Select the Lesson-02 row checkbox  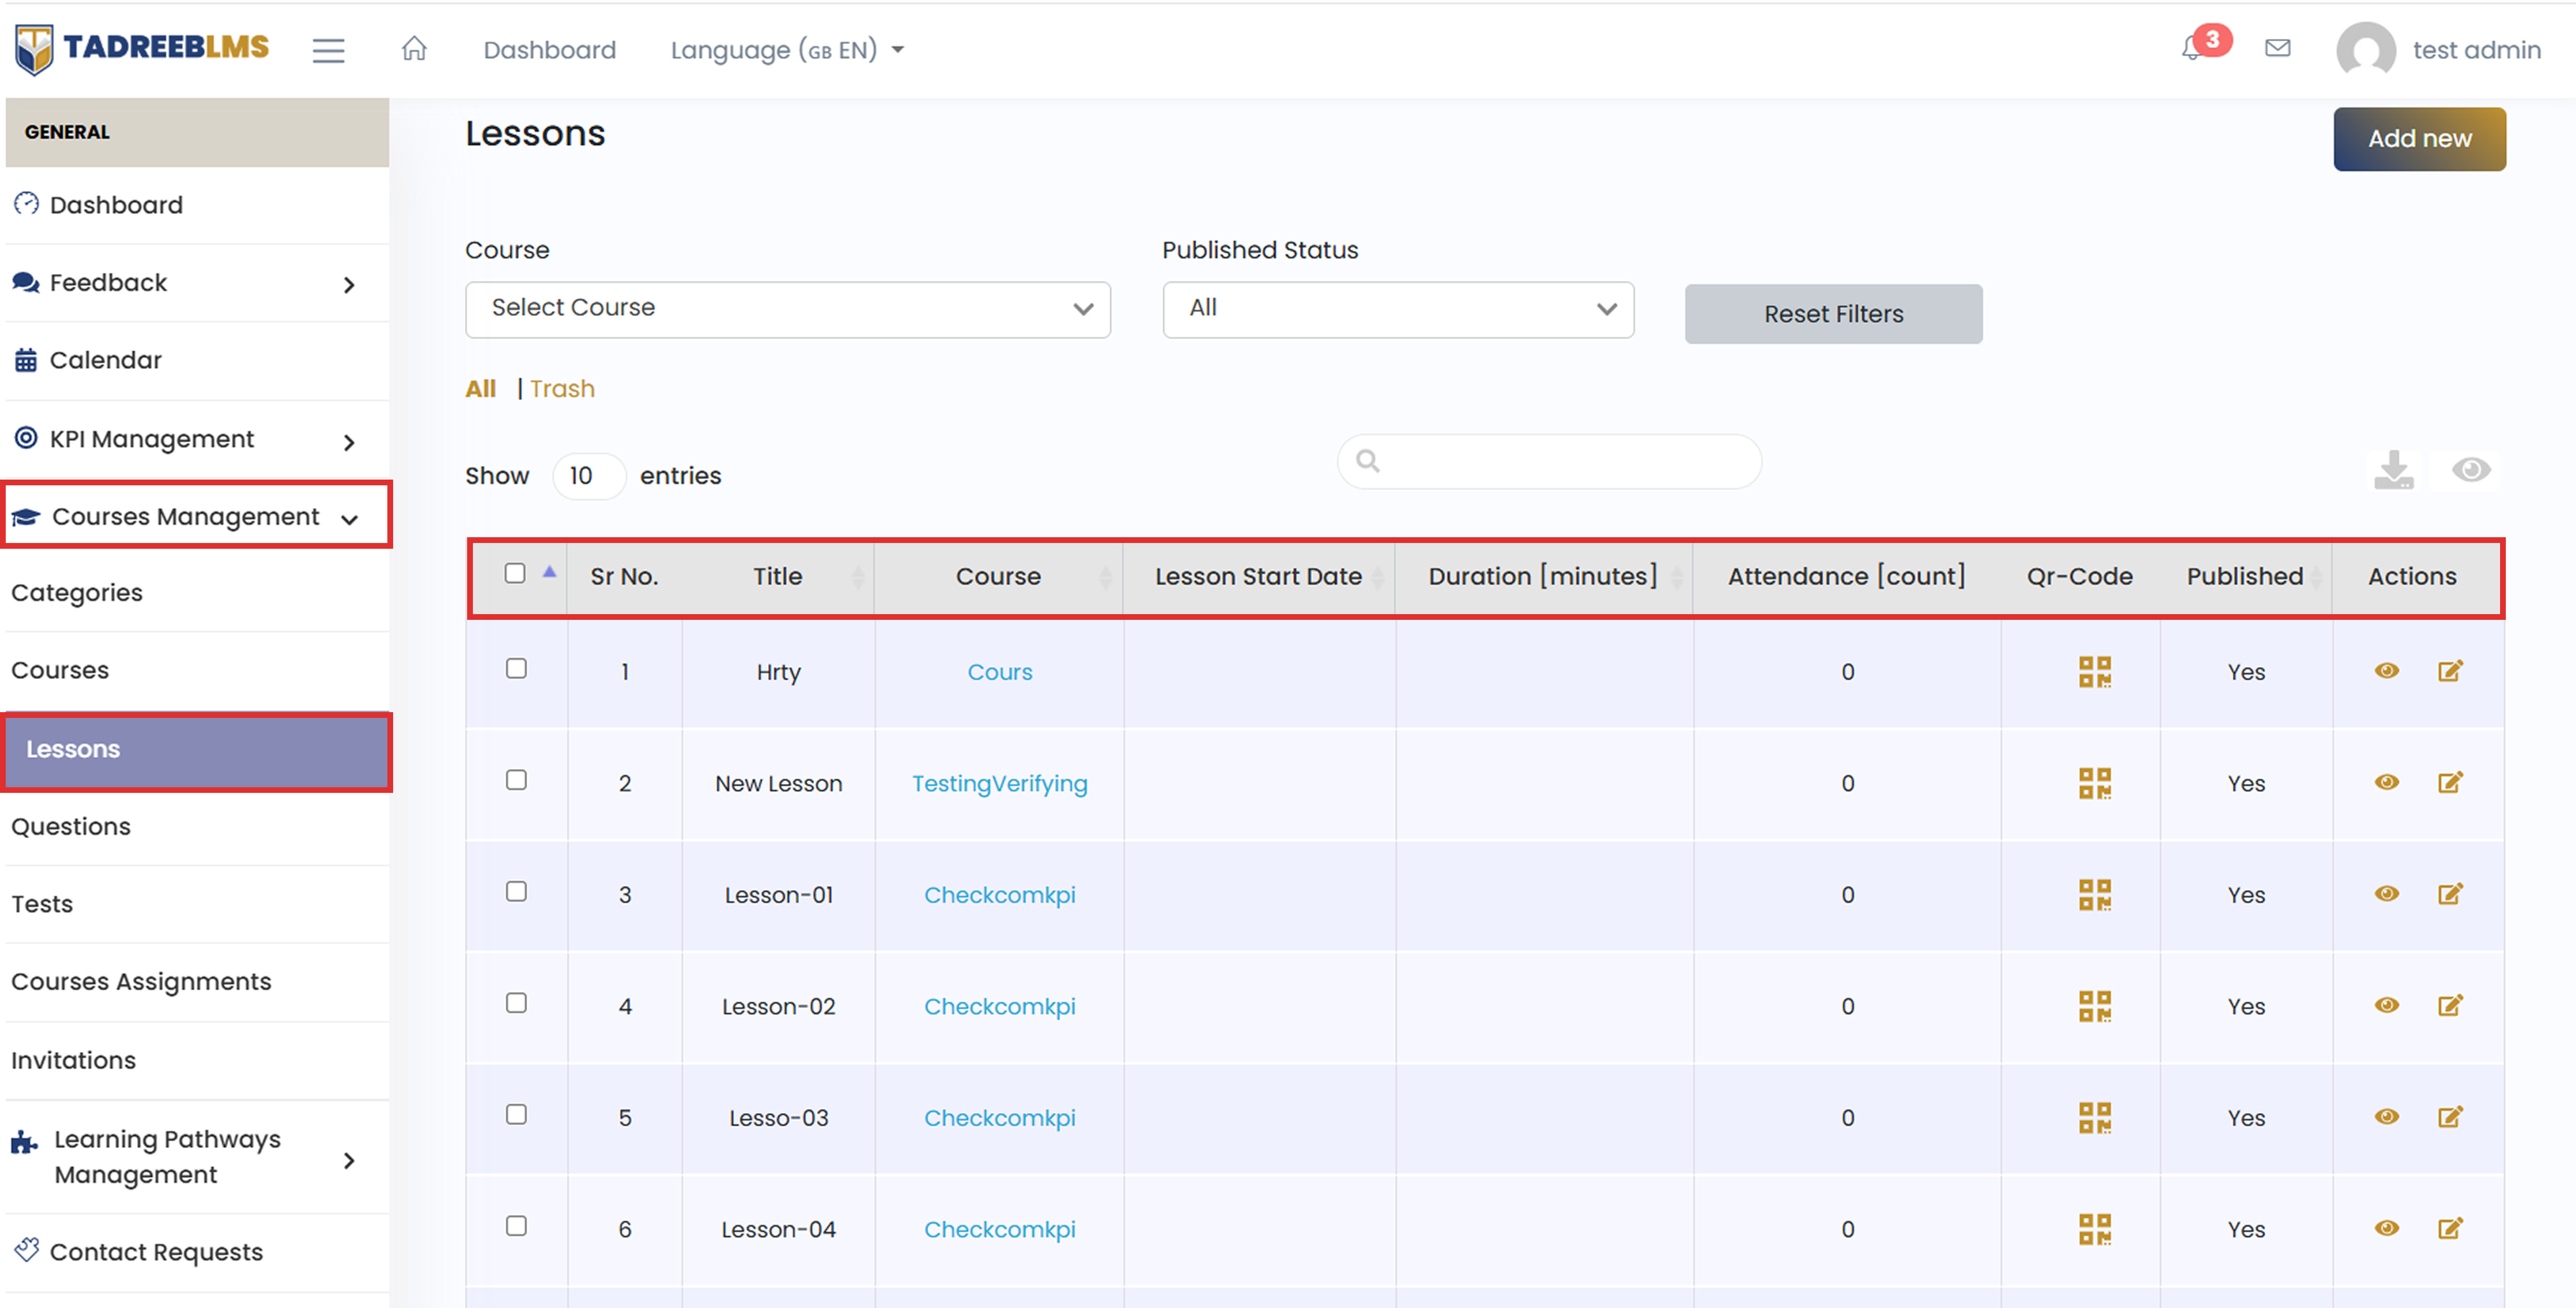click(x=516, y=1003)
